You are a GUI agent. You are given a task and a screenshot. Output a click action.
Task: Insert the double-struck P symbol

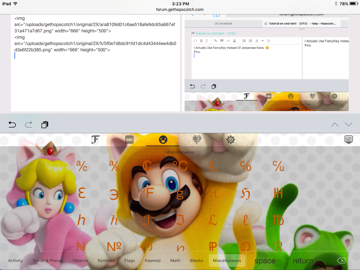click(x=213, y=246)
